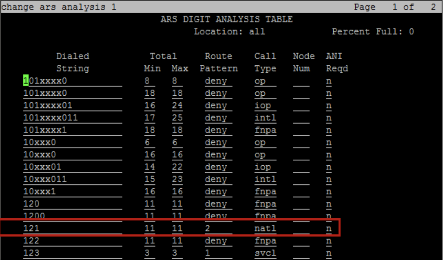Screen dimensions: 443x261
Task: Click call type fnpa in 10xxx1 row
Action: 265,192
